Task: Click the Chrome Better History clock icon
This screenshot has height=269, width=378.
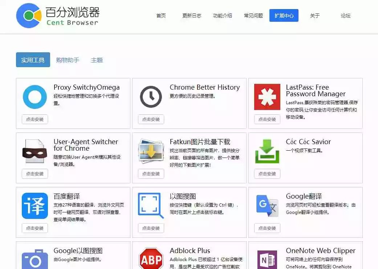Action: [x=151, y=97]
